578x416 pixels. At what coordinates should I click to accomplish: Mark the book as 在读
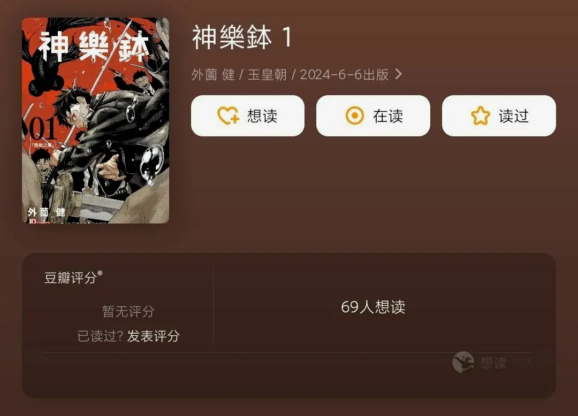tap(373, 115)
